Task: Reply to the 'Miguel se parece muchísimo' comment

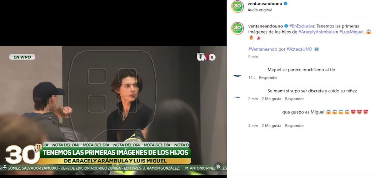Action: (268, 78)
